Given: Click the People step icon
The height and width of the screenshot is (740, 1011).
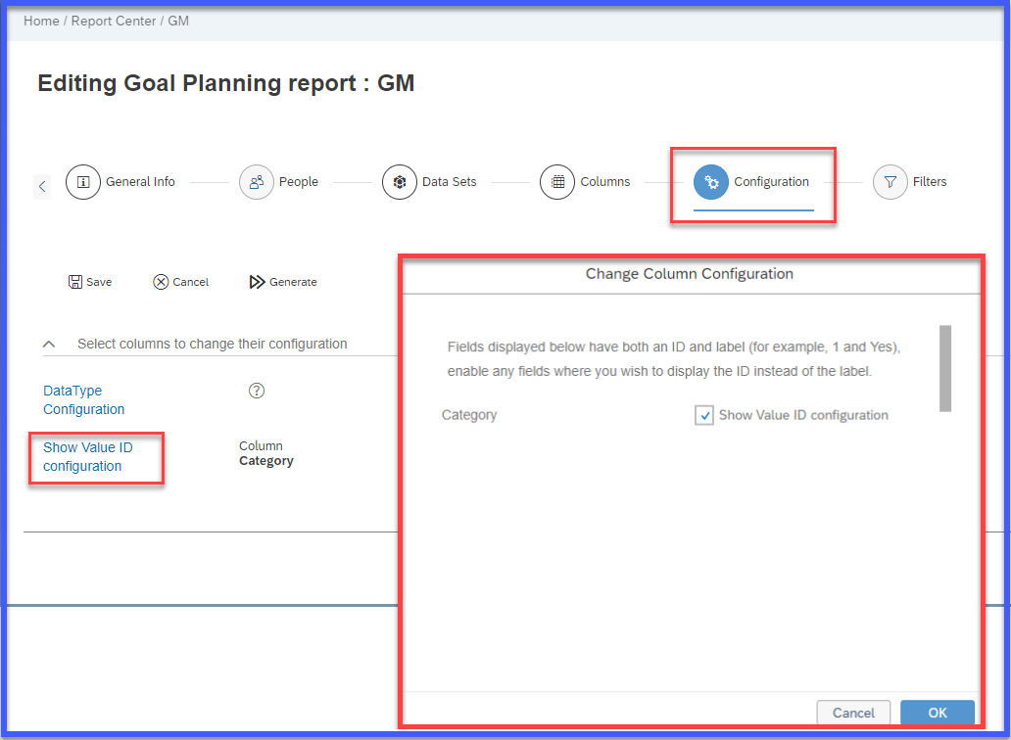Looking at the screenshot, I should pos(257,182).
